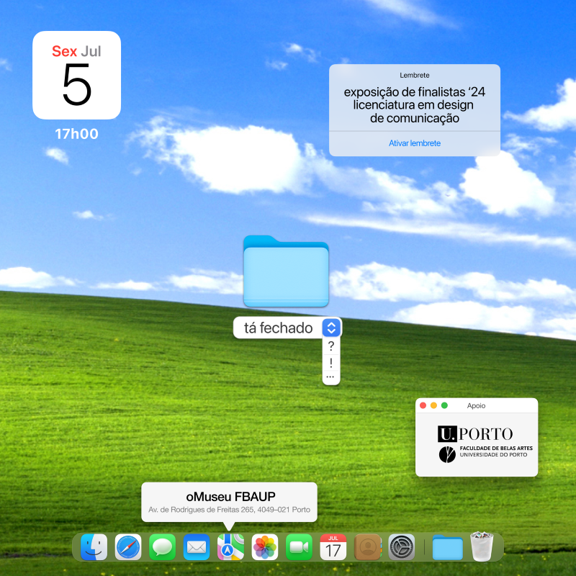Viewport: 576px width, 576px height.
Task: Open the 'tá fechado' dropdown stepper arrows
Action: point(331,328)
